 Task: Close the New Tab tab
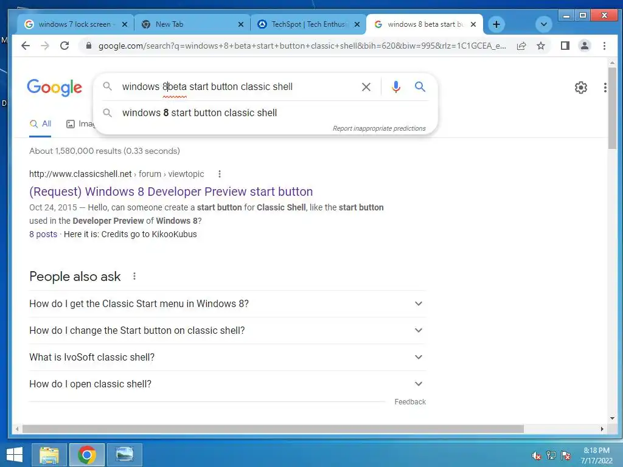pos(241,24)
